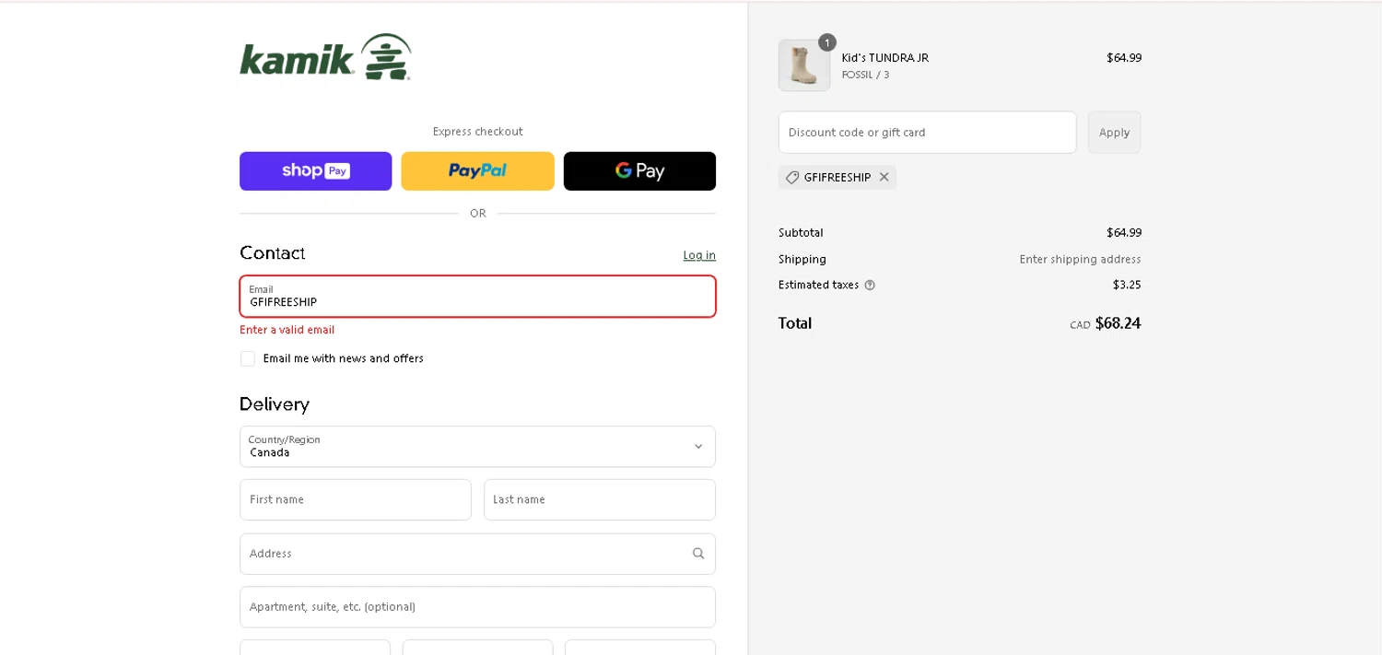Click the quantity badge on product image
The width and height of the screenshot is (1382, 655).
coord(827,42)
